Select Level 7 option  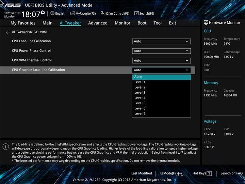pyautogui.click(x=161, y=114)
